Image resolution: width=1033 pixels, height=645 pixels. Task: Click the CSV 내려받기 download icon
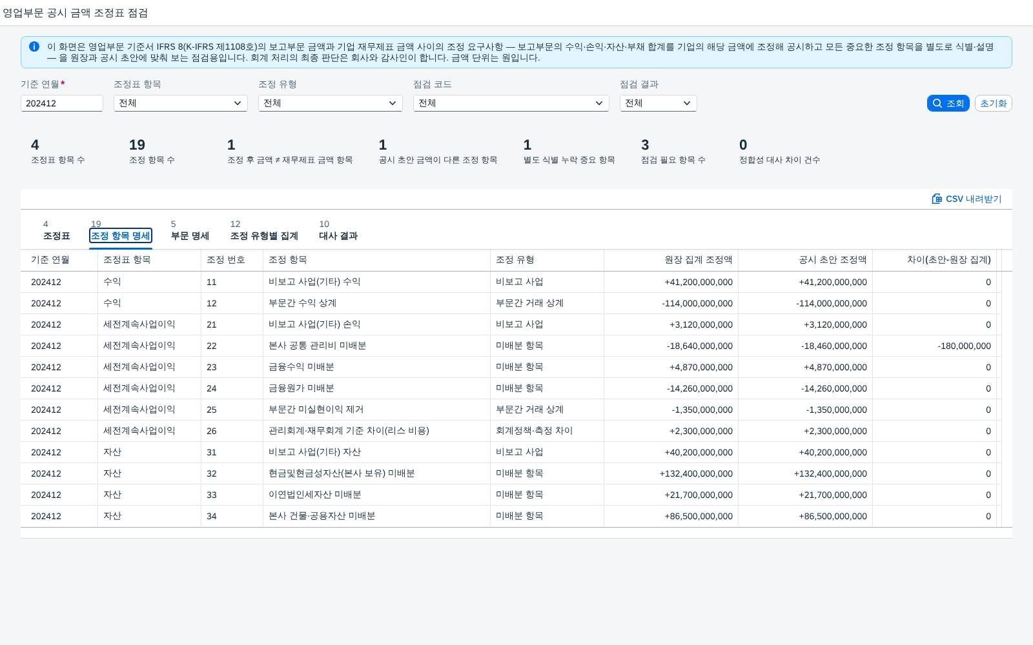(937, 199)
